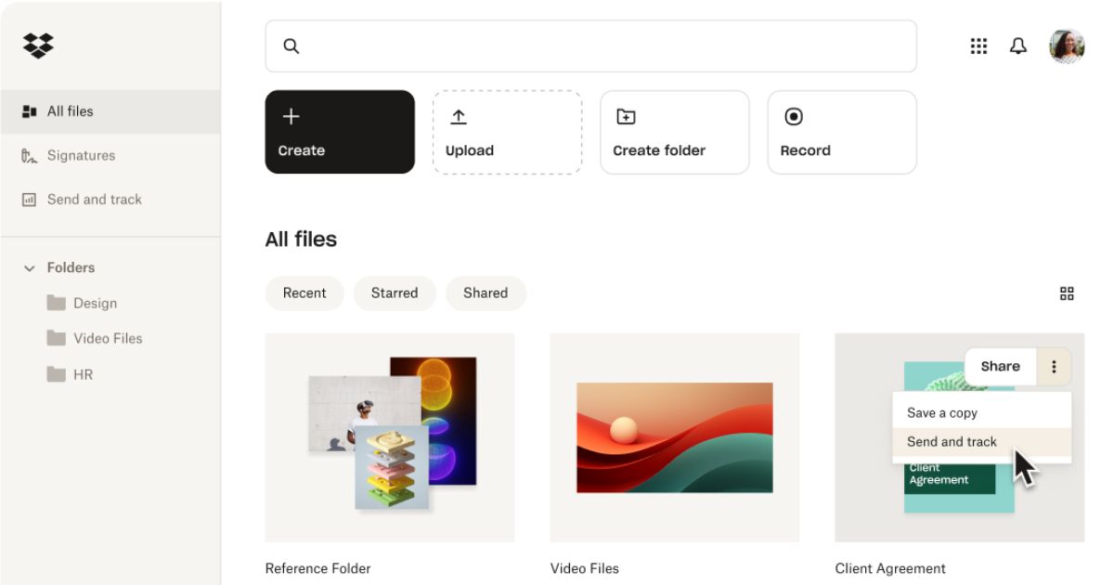Open the Reference Folder thumbnail

pos(390,437)
